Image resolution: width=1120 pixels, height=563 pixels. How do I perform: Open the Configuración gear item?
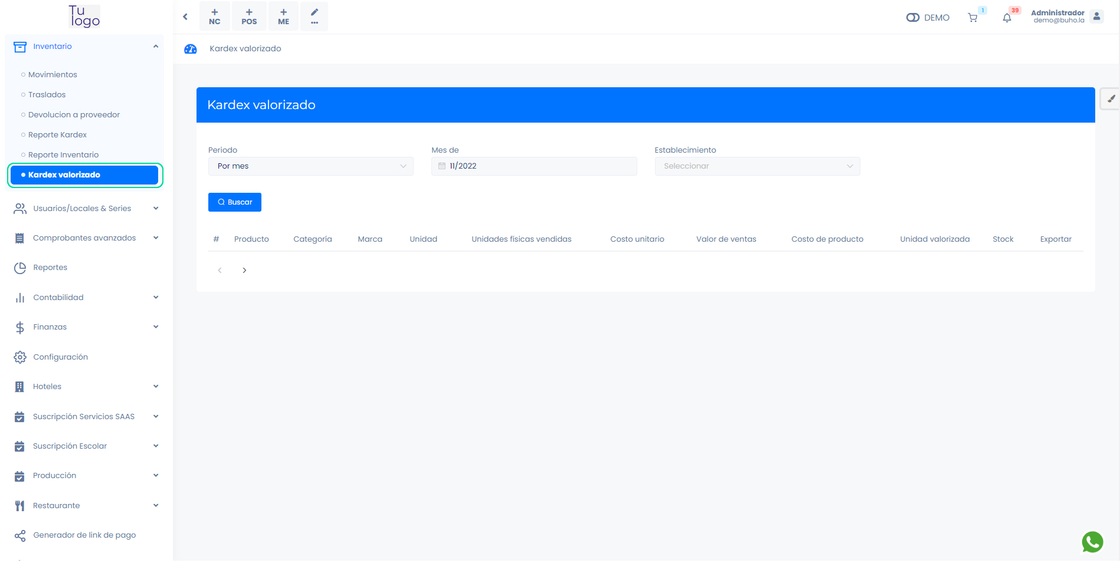coord(60,357)
